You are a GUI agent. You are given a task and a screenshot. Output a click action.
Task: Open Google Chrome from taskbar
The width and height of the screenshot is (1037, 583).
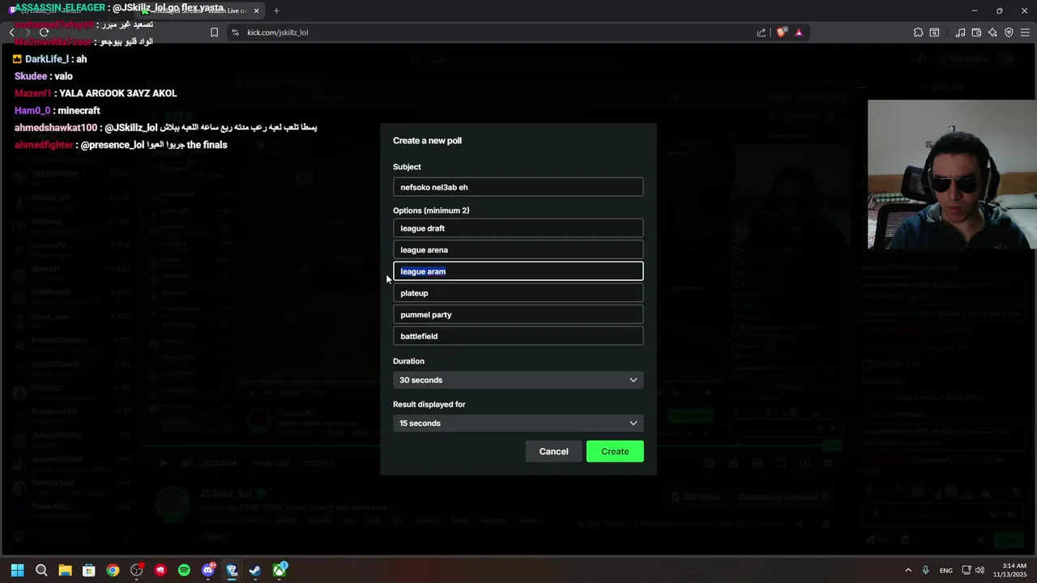point(113,570)
